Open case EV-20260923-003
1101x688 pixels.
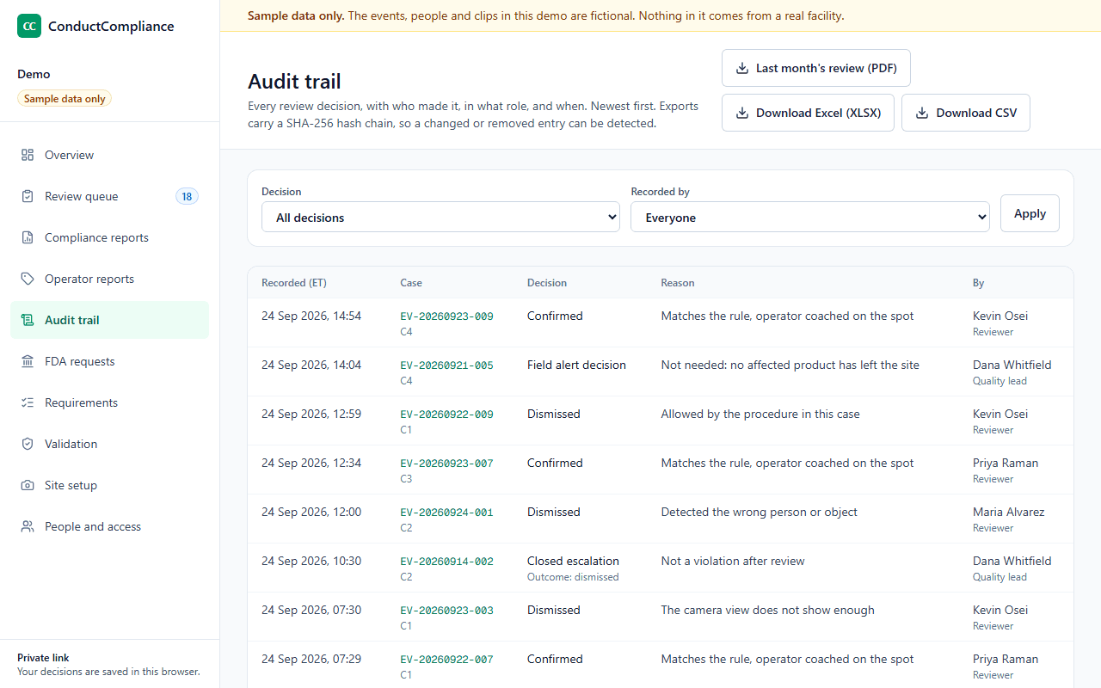tap(446, 611)
